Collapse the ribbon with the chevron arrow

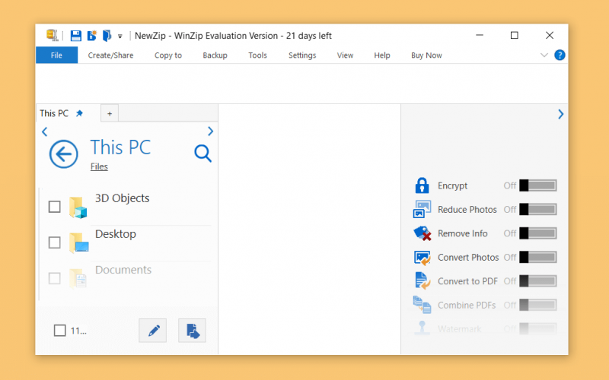point(544,55)
